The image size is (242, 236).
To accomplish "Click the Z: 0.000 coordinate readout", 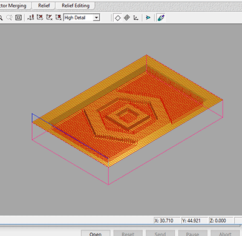I will (221, 221).
